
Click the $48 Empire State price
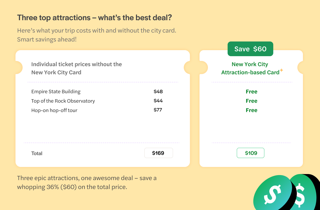158,92
